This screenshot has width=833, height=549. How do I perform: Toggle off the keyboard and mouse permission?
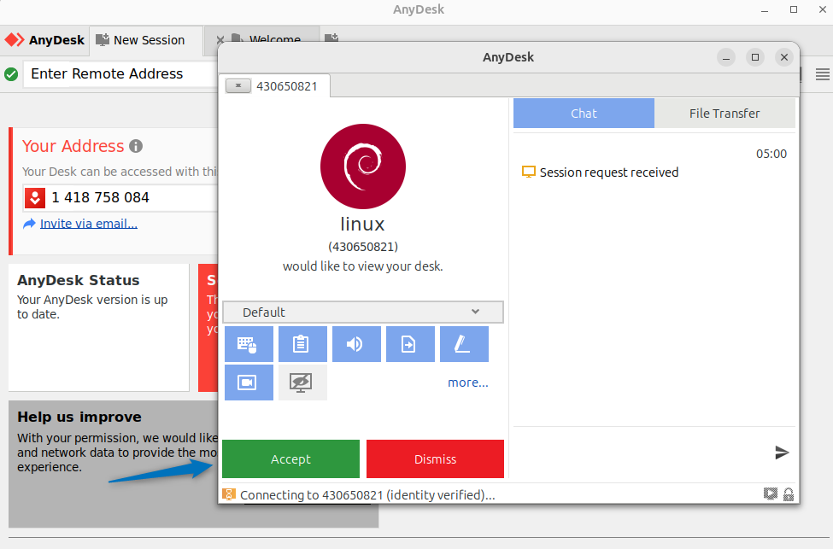249,343
